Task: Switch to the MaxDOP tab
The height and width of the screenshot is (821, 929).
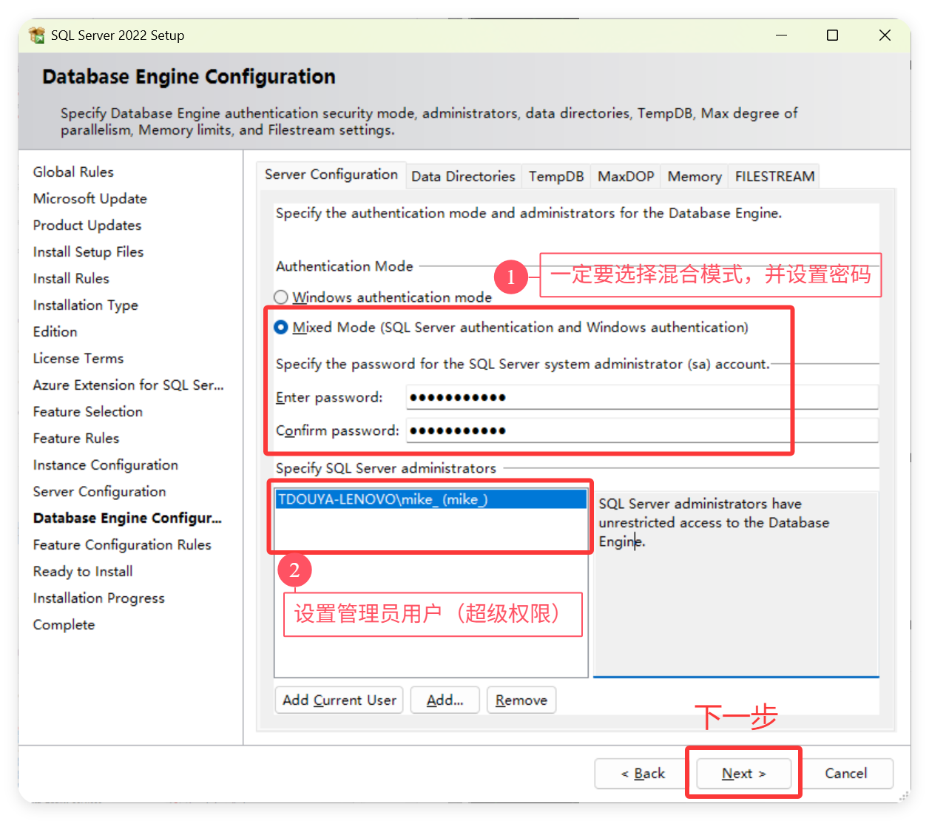Action: click(x=626, y=176)
